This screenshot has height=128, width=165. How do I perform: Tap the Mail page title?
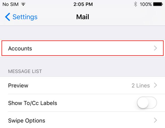(83, 17)
